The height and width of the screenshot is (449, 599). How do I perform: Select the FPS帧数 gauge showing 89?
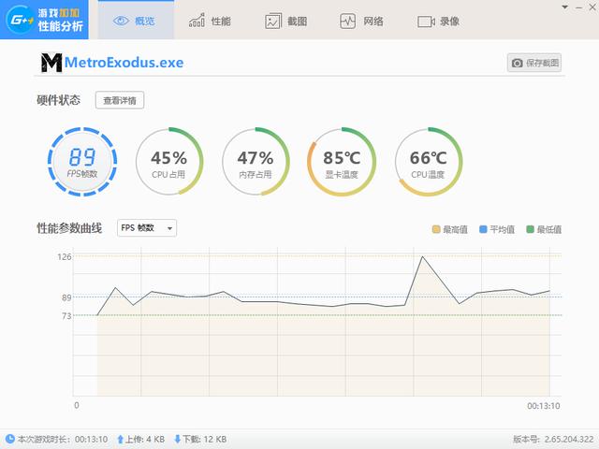pos(82,162)
